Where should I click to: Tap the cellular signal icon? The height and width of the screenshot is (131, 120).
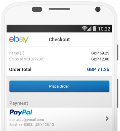click(x=89, y=29)
